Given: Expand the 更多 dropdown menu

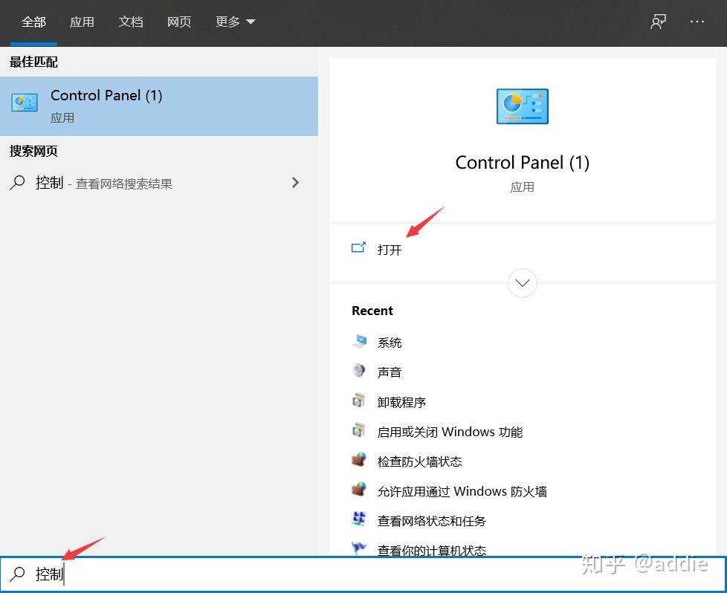Looking at the screenshot, I should (x=235, y=22).
